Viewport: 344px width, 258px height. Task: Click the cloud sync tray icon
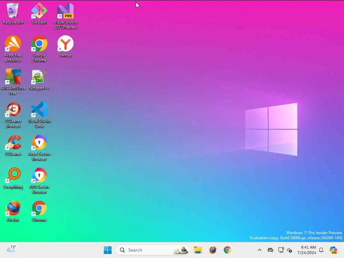(x=270, y=250)
